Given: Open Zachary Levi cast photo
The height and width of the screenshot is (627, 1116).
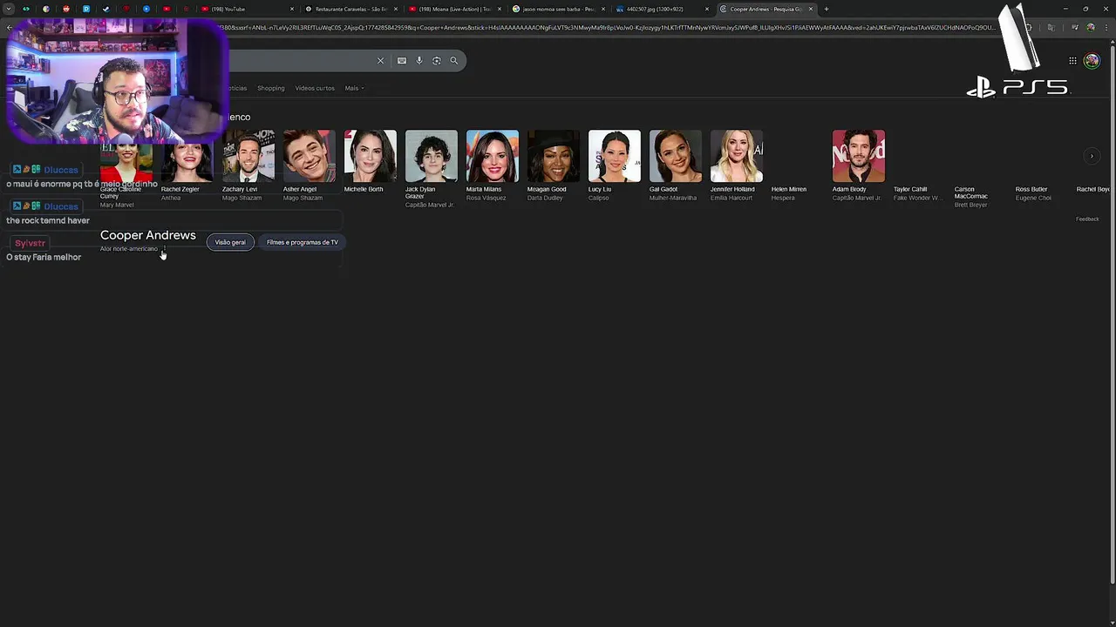Looking at the screenshot, I should click(248, 156).
